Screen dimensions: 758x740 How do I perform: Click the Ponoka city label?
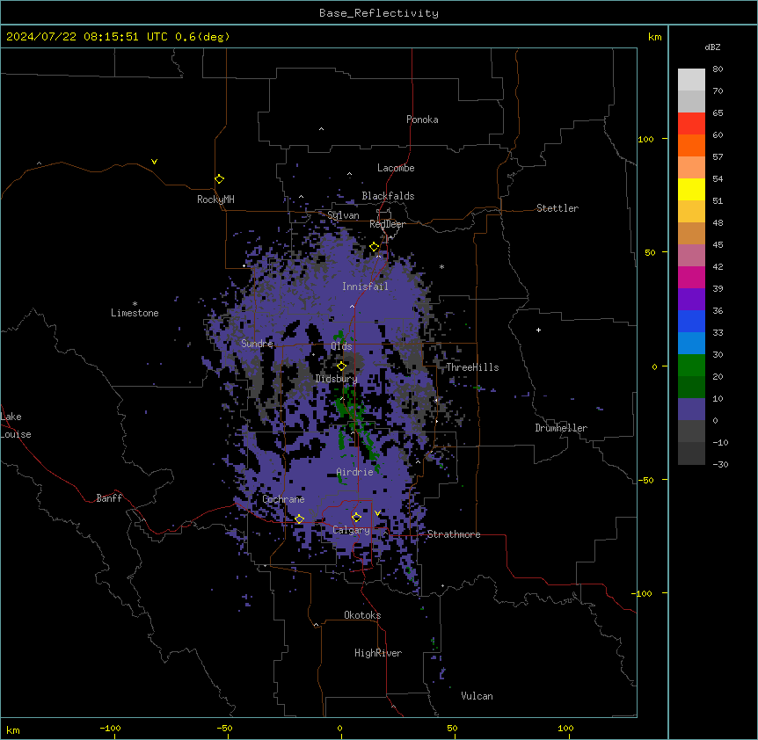tap(422, 120)
